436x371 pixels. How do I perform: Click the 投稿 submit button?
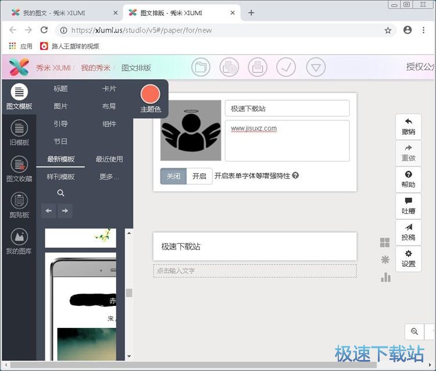click(409, 232)
